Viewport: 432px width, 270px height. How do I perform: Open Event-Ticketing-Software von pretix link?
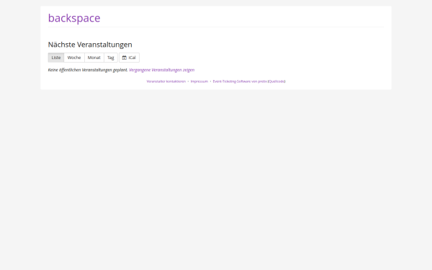point(240,81)
